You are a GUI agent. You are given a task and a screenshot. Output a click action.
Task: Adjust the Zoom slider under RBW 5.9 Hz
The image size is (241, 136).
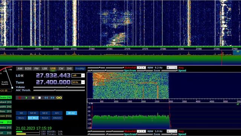(x=145, y=134)
